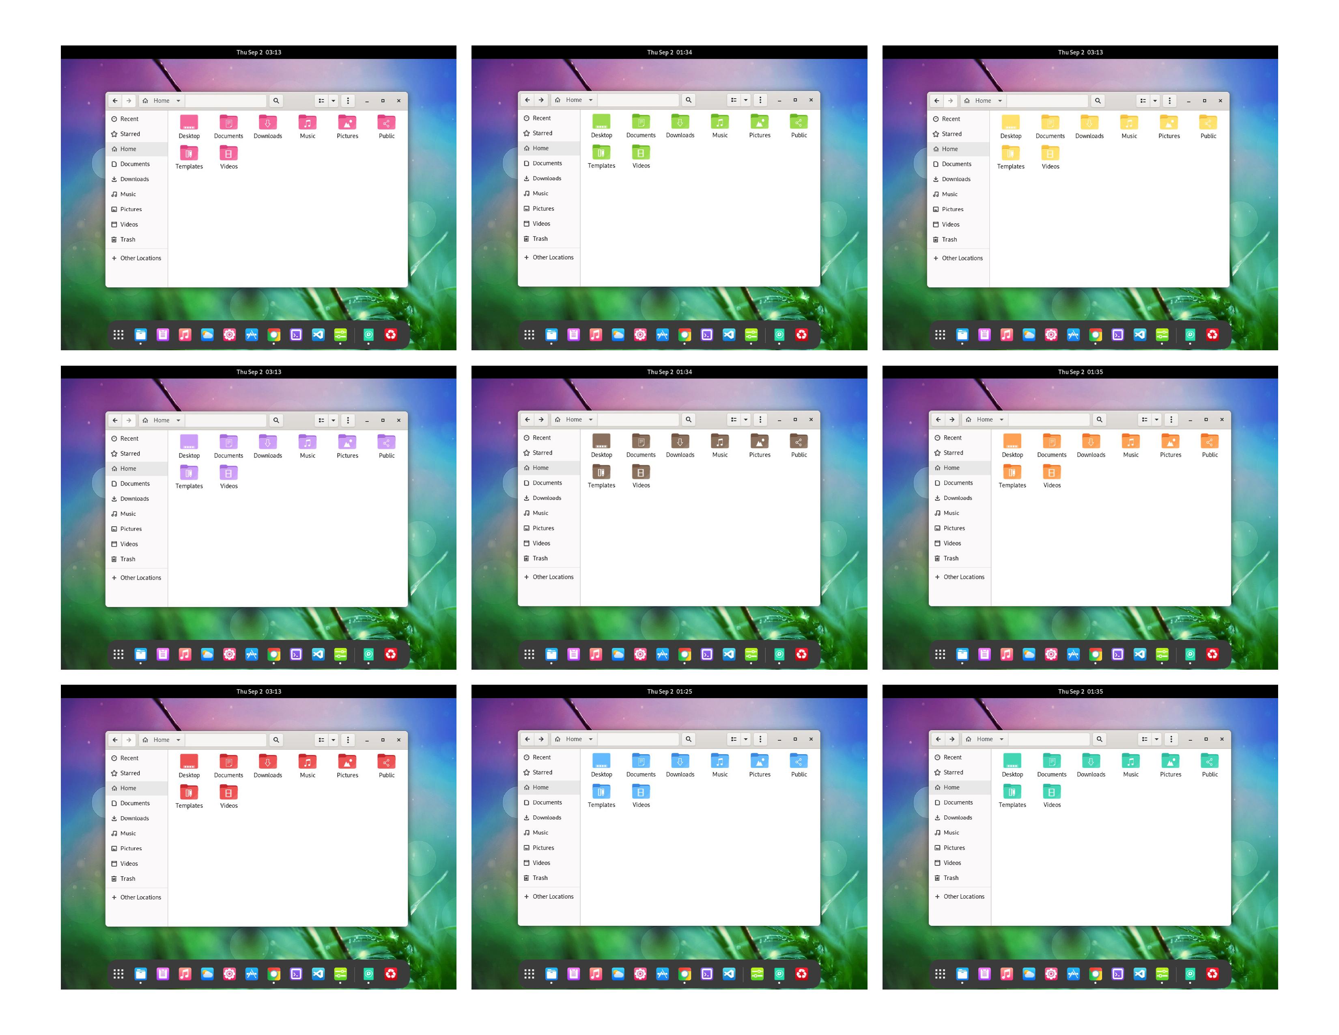Open the yellow Music folder
The width and height of the screenshot is (1339, 1035).
pyautogui.click(x=1129, y=122)
